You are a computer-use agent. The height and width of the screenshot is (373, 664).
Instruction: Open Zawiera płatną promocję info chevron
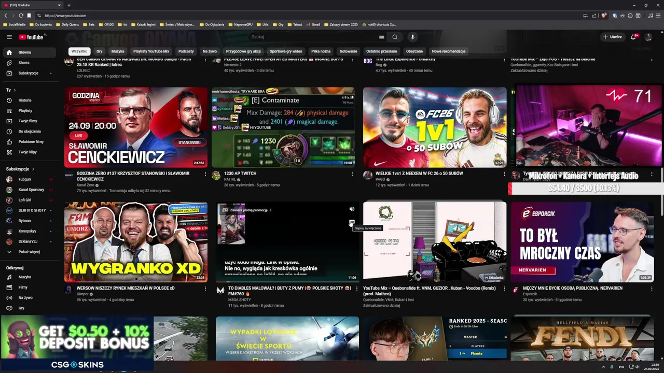coord(270,210)
